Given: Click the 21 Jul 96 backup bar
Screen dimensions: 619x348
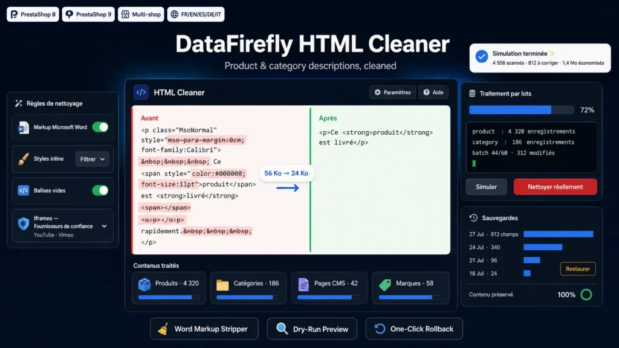Looking at the screenshot, I should (x=532, y=260).
